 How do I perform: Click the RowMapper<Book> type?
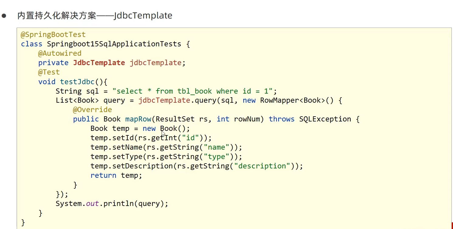(x=293, y=101)
